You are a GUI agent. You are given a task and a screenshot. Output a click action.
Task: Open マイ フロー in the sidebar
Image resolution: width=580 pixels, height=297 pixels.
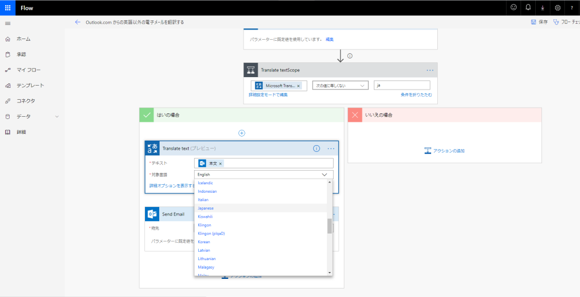click(28, 70)
